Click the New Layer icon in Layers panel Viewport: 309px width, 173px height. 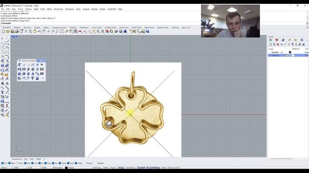click(270, 45)
